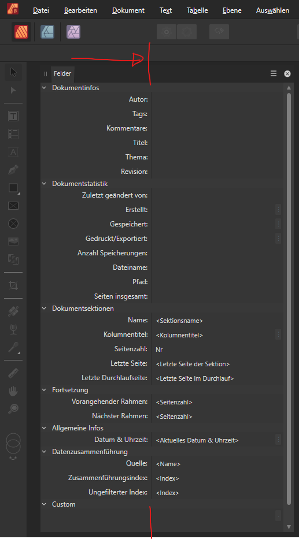
Task: Swap stroke and fill color circles
Action: pos(13,458)
